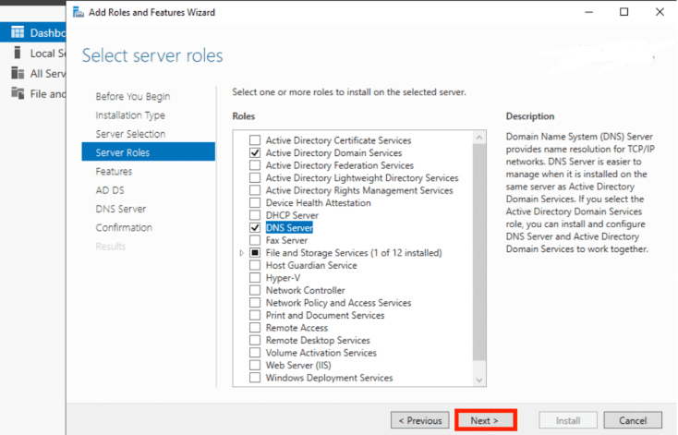Click the Dashboard icon in Server Manager sidebar
The height and width of the screenshot is (435, 678).
(x=18, y=32)
